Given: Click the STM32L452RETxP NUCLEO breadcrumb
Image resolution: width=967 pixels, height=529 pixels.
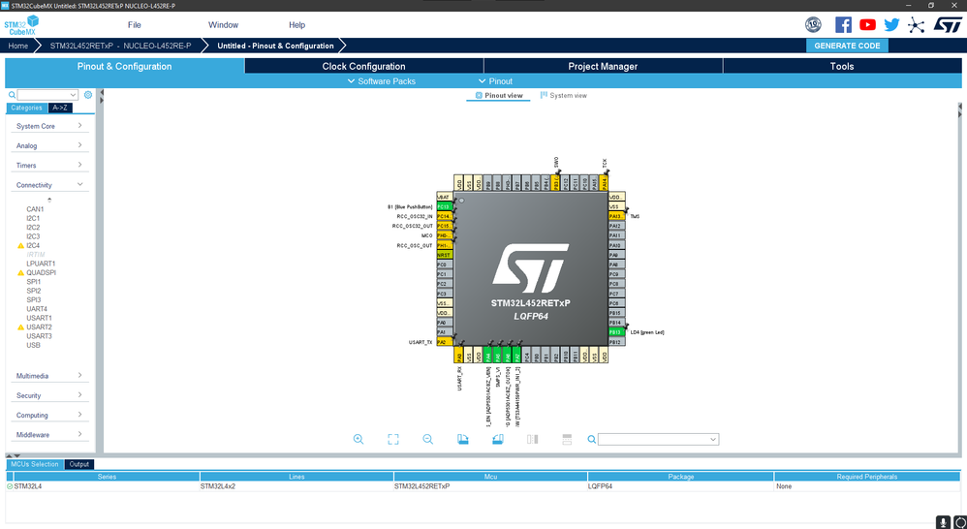Looking at the screenshot, I should 121,46.
